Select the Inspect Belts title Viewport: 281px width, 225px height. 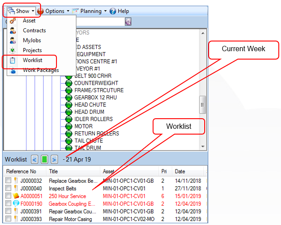click(x=63, y=188)
